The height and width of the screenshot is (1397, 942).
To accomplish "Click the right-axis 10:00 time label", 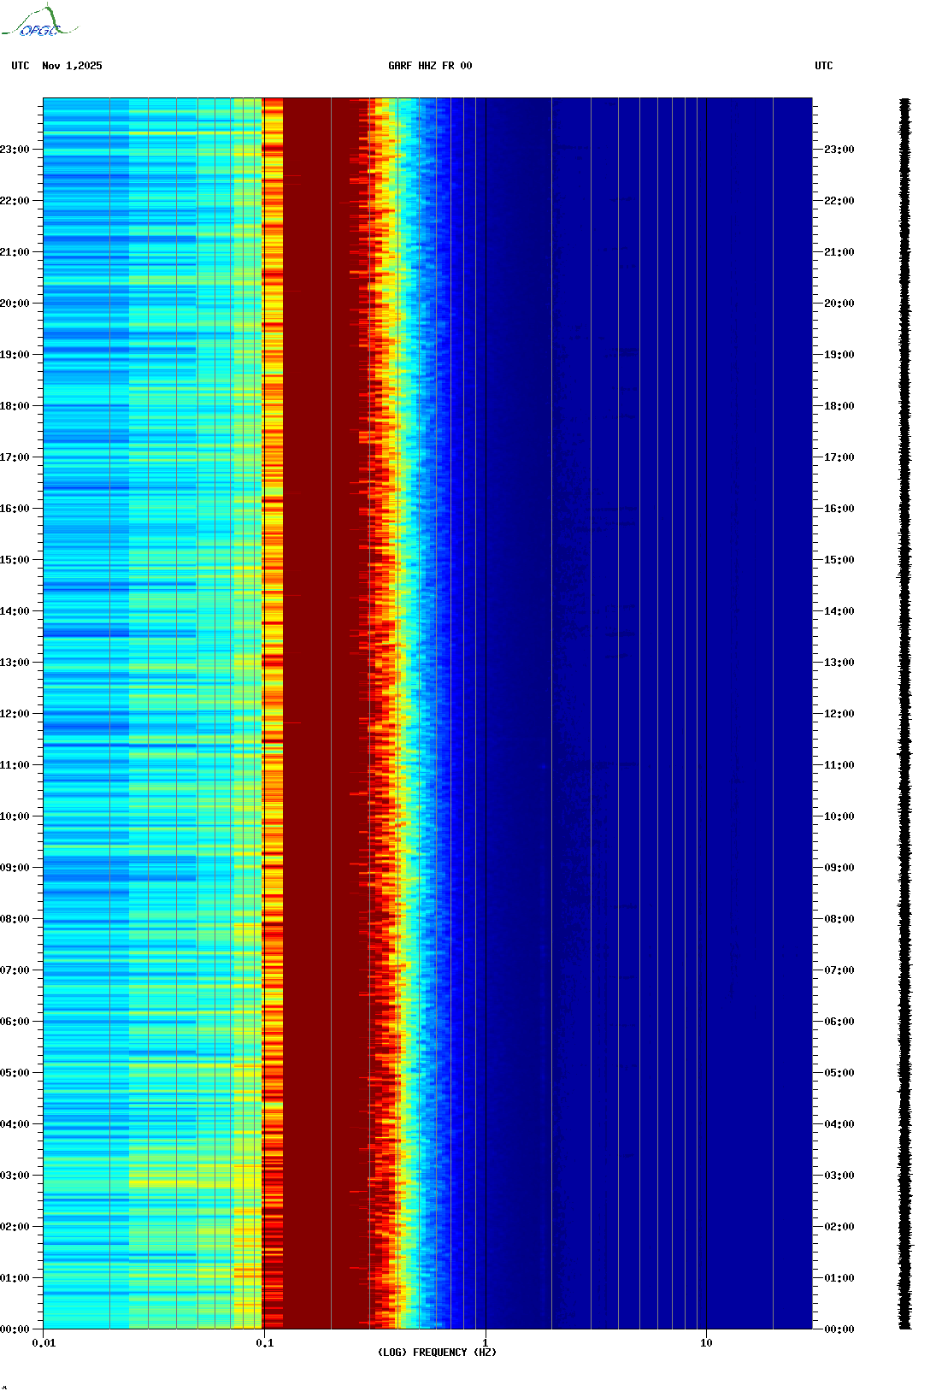I will pyautogui.click(x=839, y=816).
